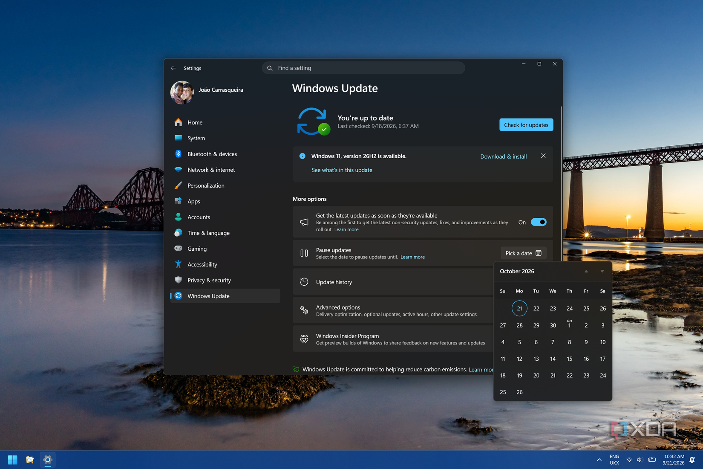Screen dimensions: 703x469
Task: Open the Windows Start menu
Action: tap(13, 460)
